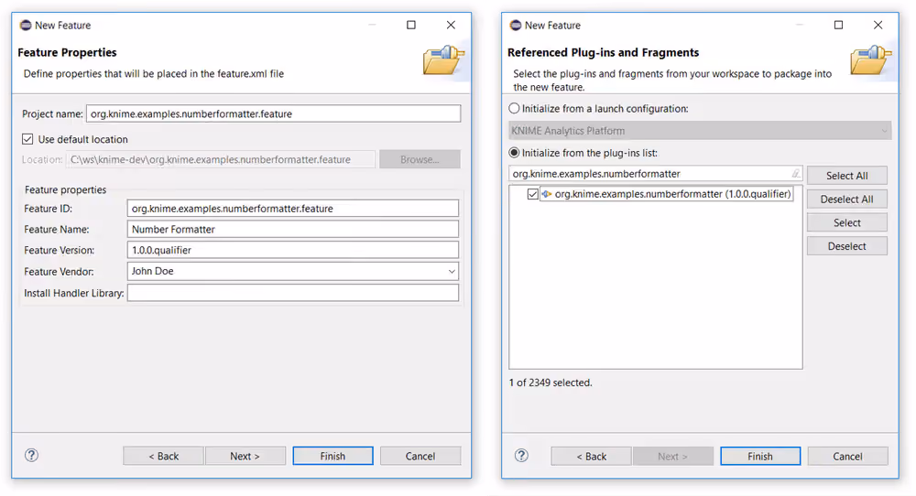Click '1 of 2349 selected.' status text
The height and width of the screenshot is (496, 916).
click(551, 383)
